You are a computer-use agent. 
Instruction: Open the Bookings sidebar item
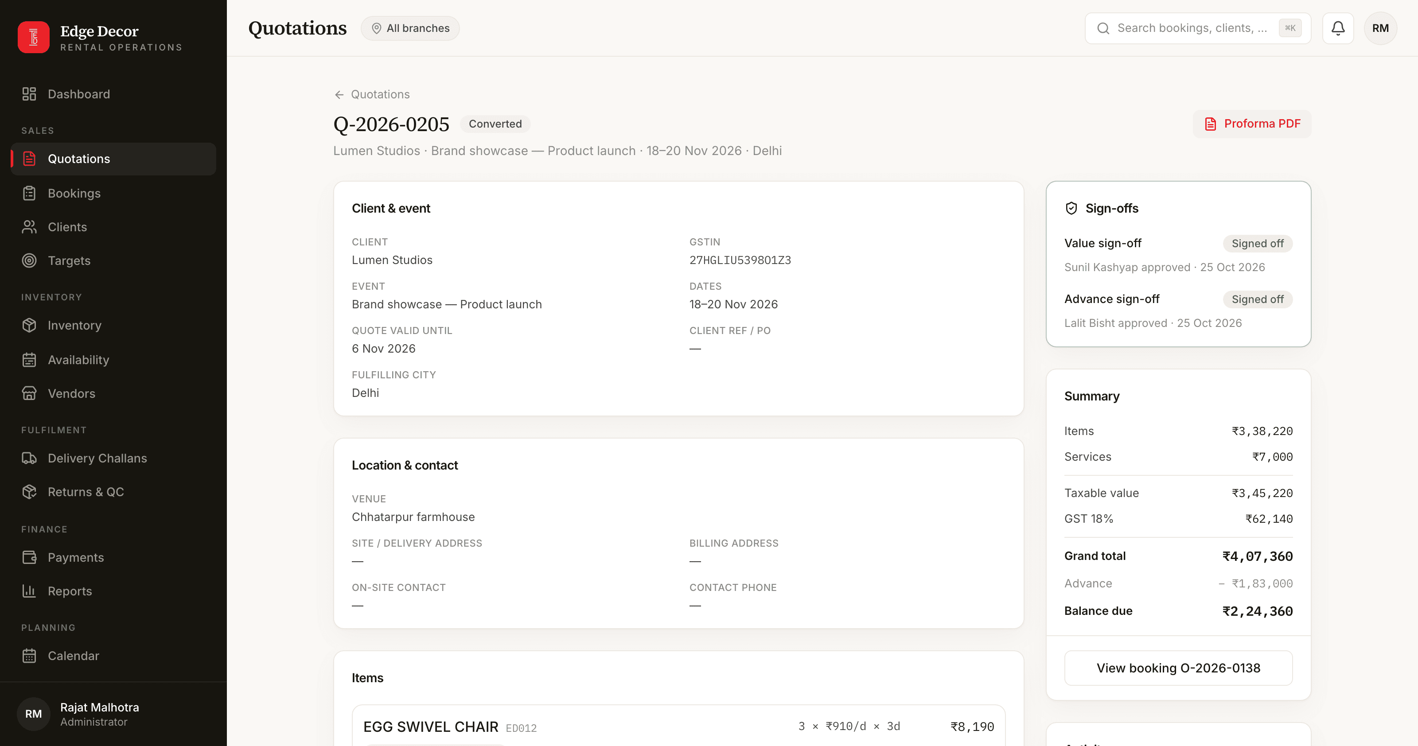(x=113, y=193)
